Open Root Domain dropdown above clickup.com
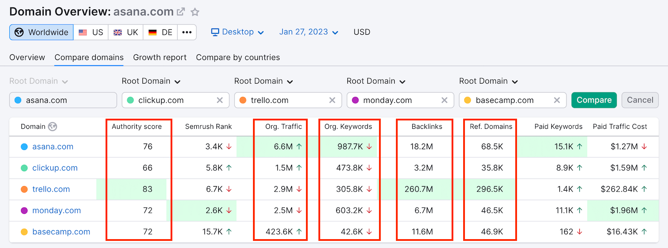The width and height of the screenshot is (668, 248). point(151,81)
